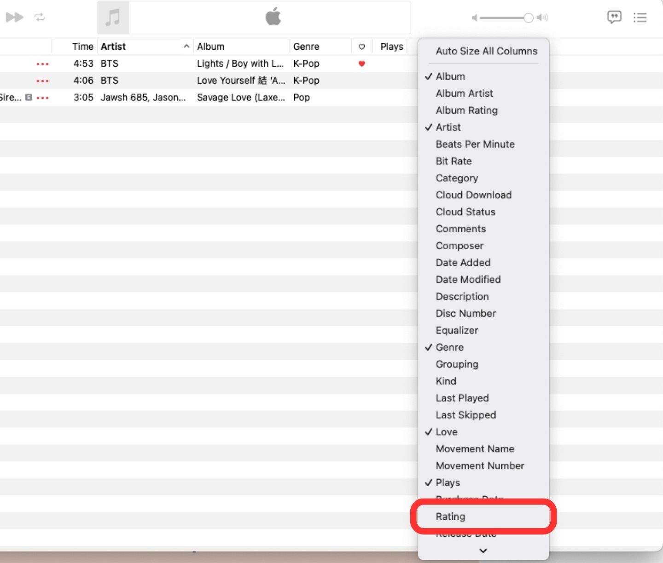
Task: Open more options for the 4:53 BTS song
Action: pyautogui.click(x=42, y=64)
